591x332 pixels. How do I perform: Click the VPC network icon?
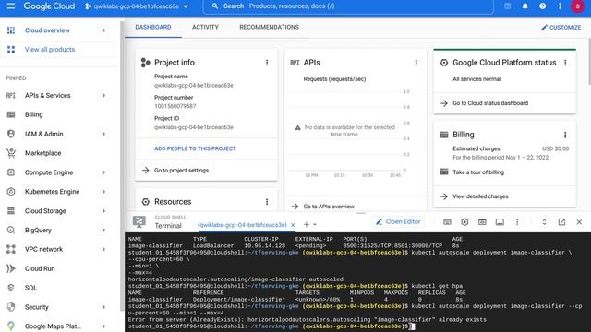coord(11,249)
